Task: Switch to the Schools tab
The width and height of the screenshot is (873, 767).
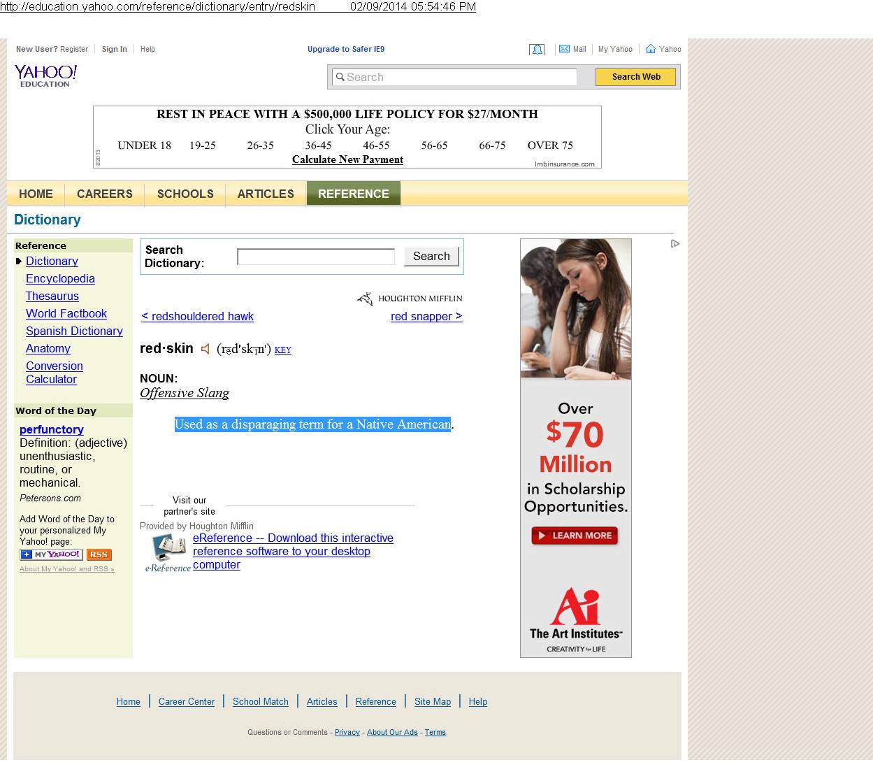Action: coord(185,194)
